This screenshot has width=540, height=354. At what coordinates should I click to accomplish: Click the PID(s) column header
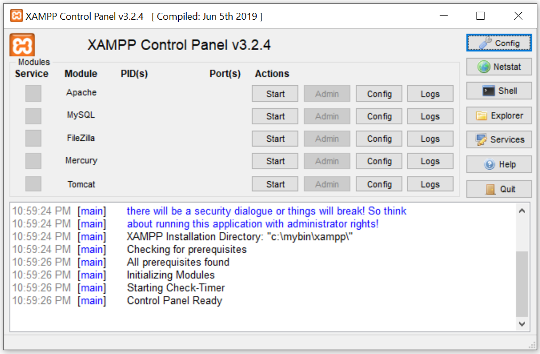point(134,74)
